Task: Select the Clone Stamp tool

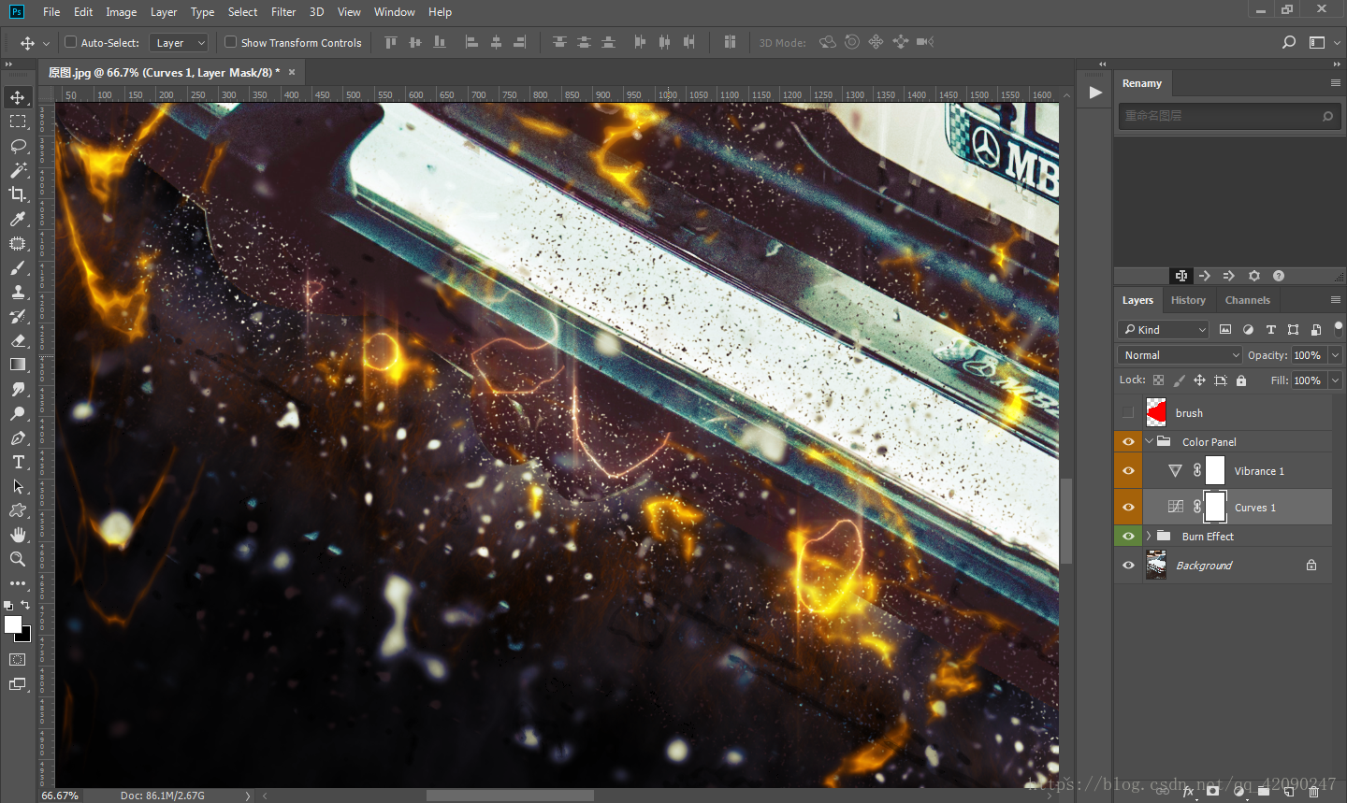Action: tap(18, 292)
